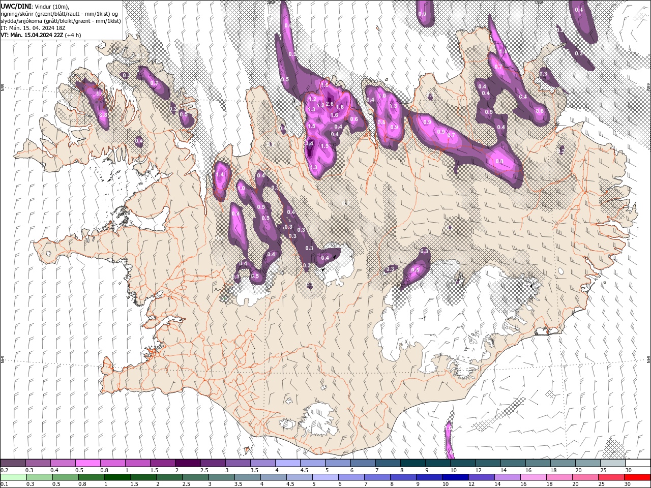Select lower legend row 4 grey-blue swatch
Screen dimensions: 651x488
tap(273, 477)
